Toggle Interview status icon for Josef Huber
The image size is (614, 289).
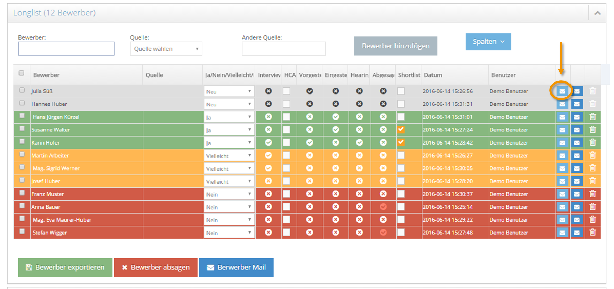pyautogui.click(x=268, y=181)
